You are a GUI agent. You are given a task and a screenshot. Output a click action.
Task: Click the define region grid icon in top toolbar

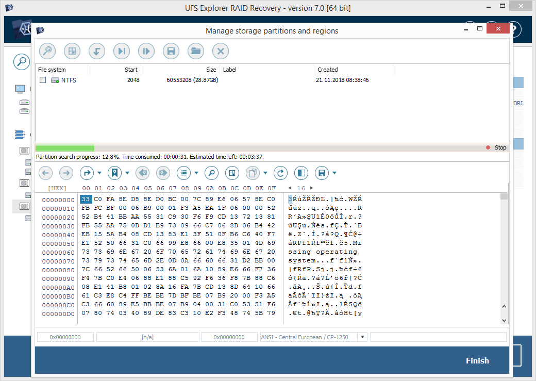[72, 52]
